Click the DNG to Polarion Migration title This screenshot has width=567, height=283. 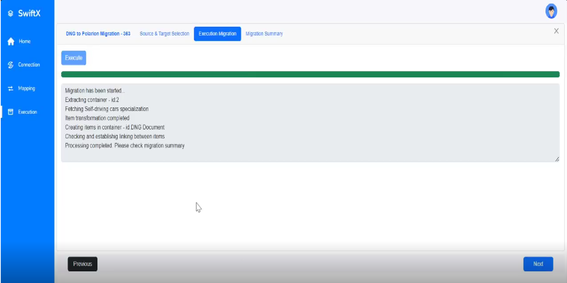(98, 34)
